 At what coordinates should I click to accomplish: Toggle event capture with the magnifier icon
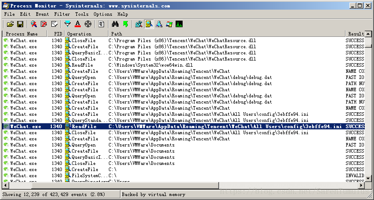click(x=34, y=24)
